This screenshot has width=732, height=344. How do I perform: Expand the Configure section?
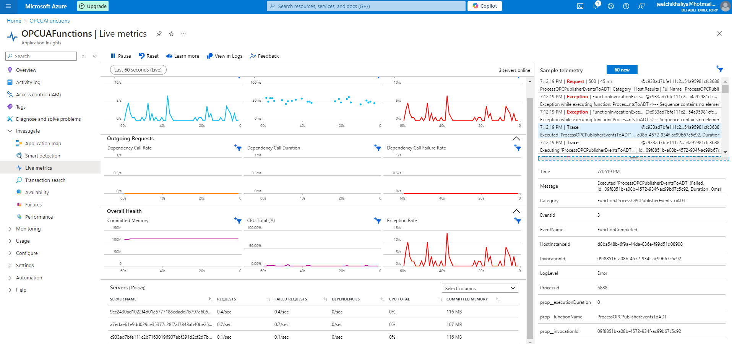(x=10, y=253)
